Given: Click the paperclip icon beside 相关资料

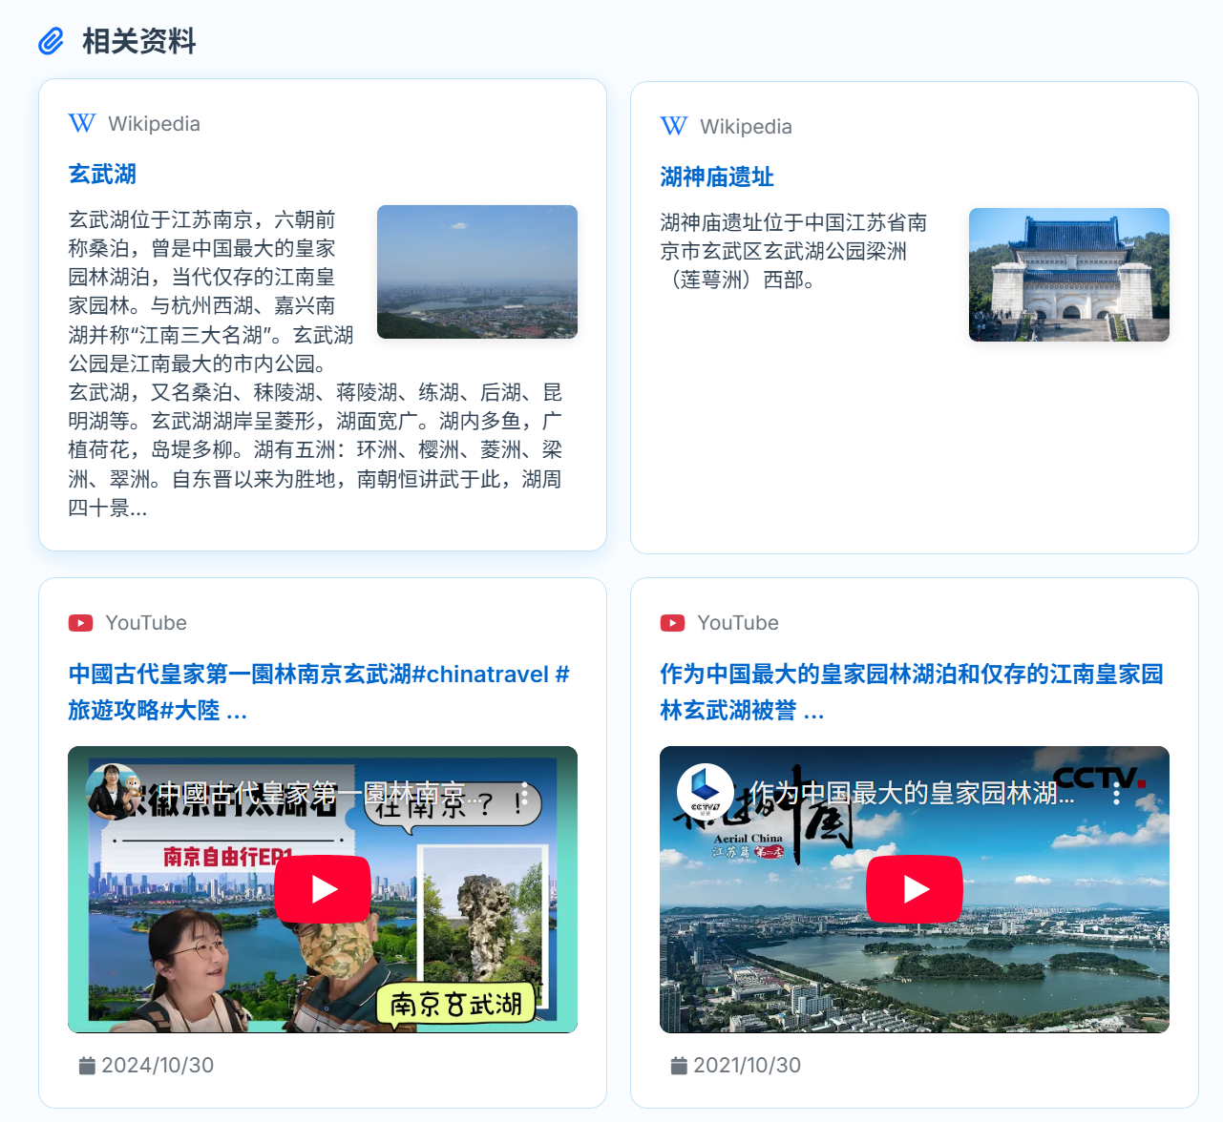Looking at the screenshot, I should click(51, 41).
